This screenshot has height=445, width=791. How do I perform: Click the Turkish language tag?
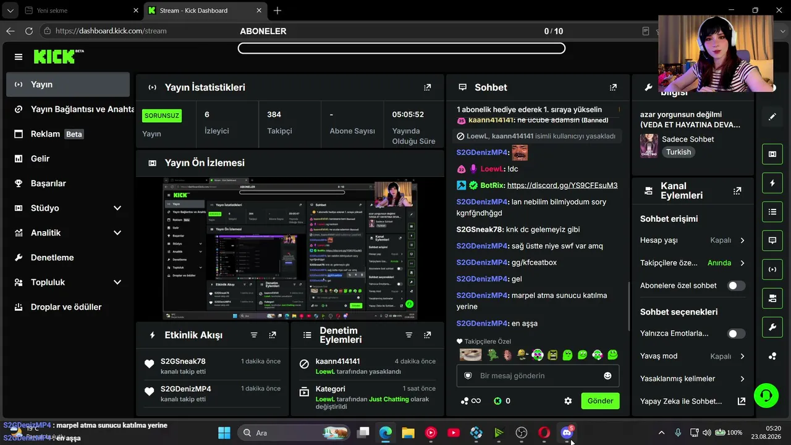tap(679, 152)
